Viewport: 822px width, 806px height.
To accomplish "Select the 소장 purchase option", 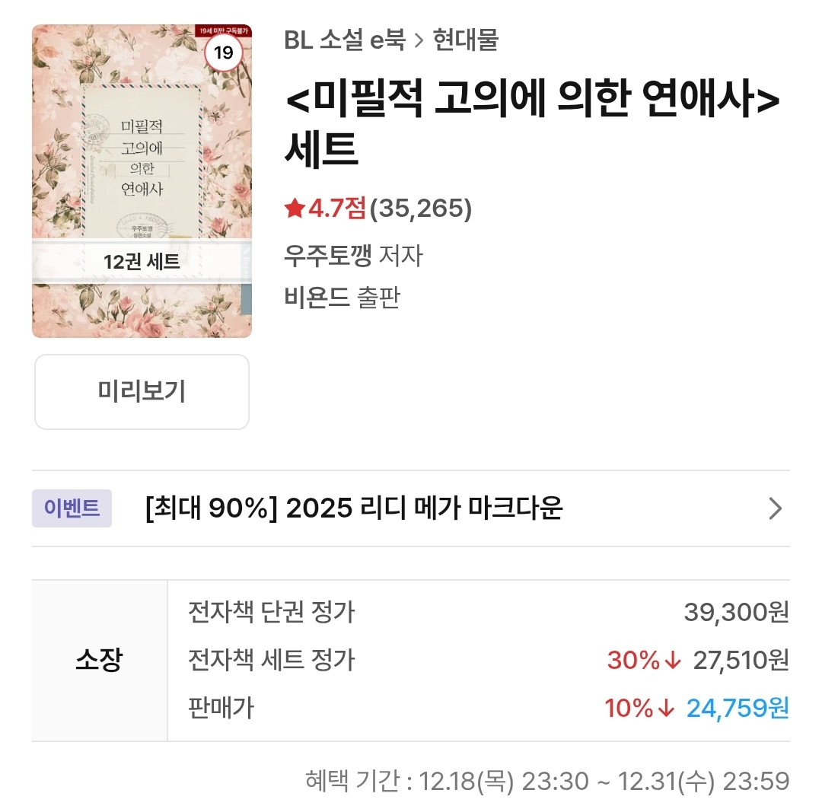I will (99, 660).
